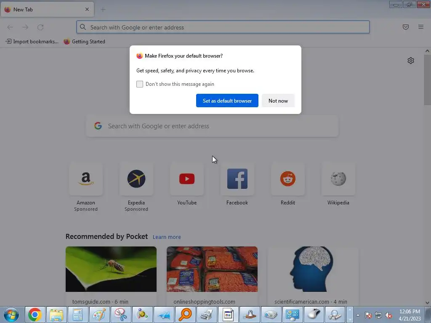The height and width of the screenshot is (323, 431).
Task: Click the page's center Google search box
Action: click(212, 126)
